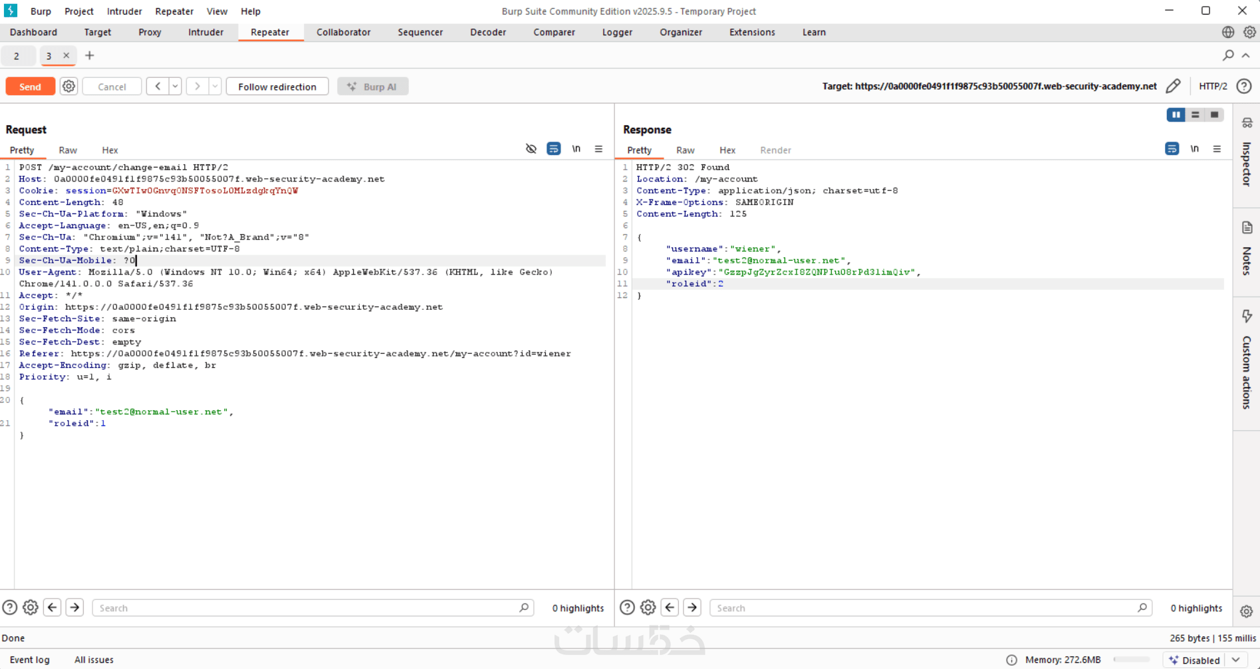This screenshot has height=669, width=1260.
Task: Toggle hiding of non-printable request characters
Action: (531, 149)
